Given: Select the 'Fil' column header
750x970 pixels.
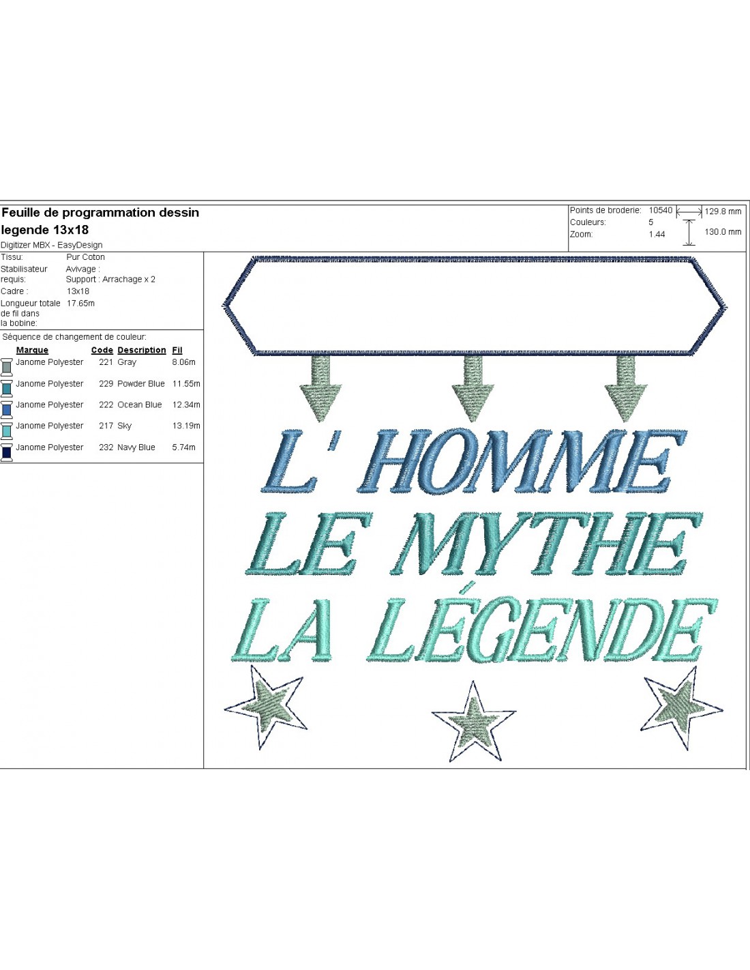Looking at the screenshot, I should (x=177, y=350).
